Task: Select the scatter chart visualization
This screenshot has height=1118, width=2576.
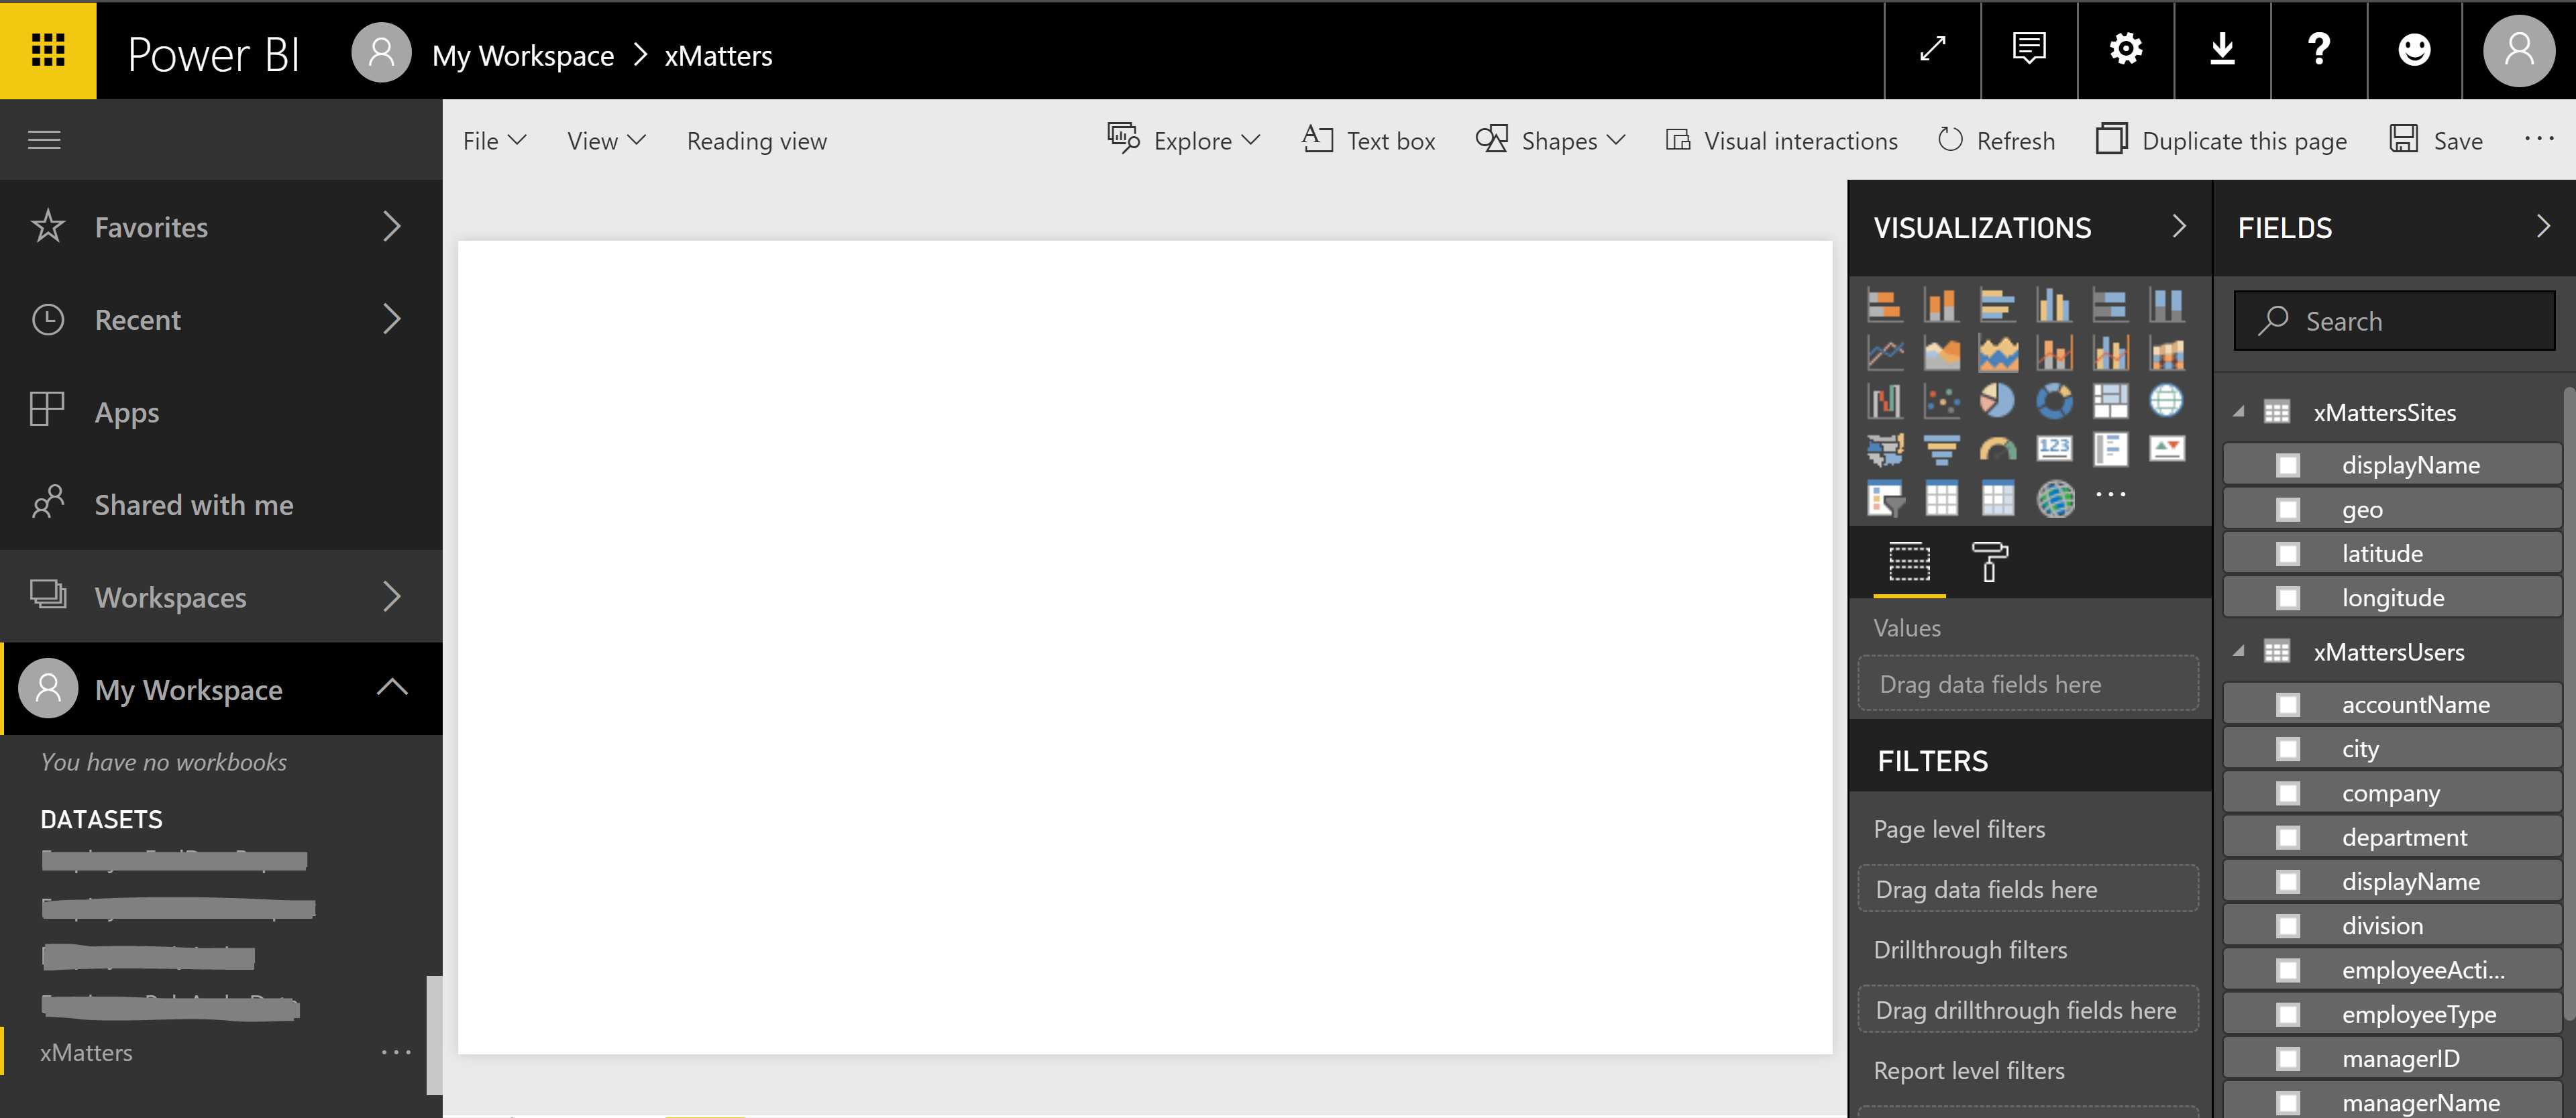Action: click(1941, 401)
